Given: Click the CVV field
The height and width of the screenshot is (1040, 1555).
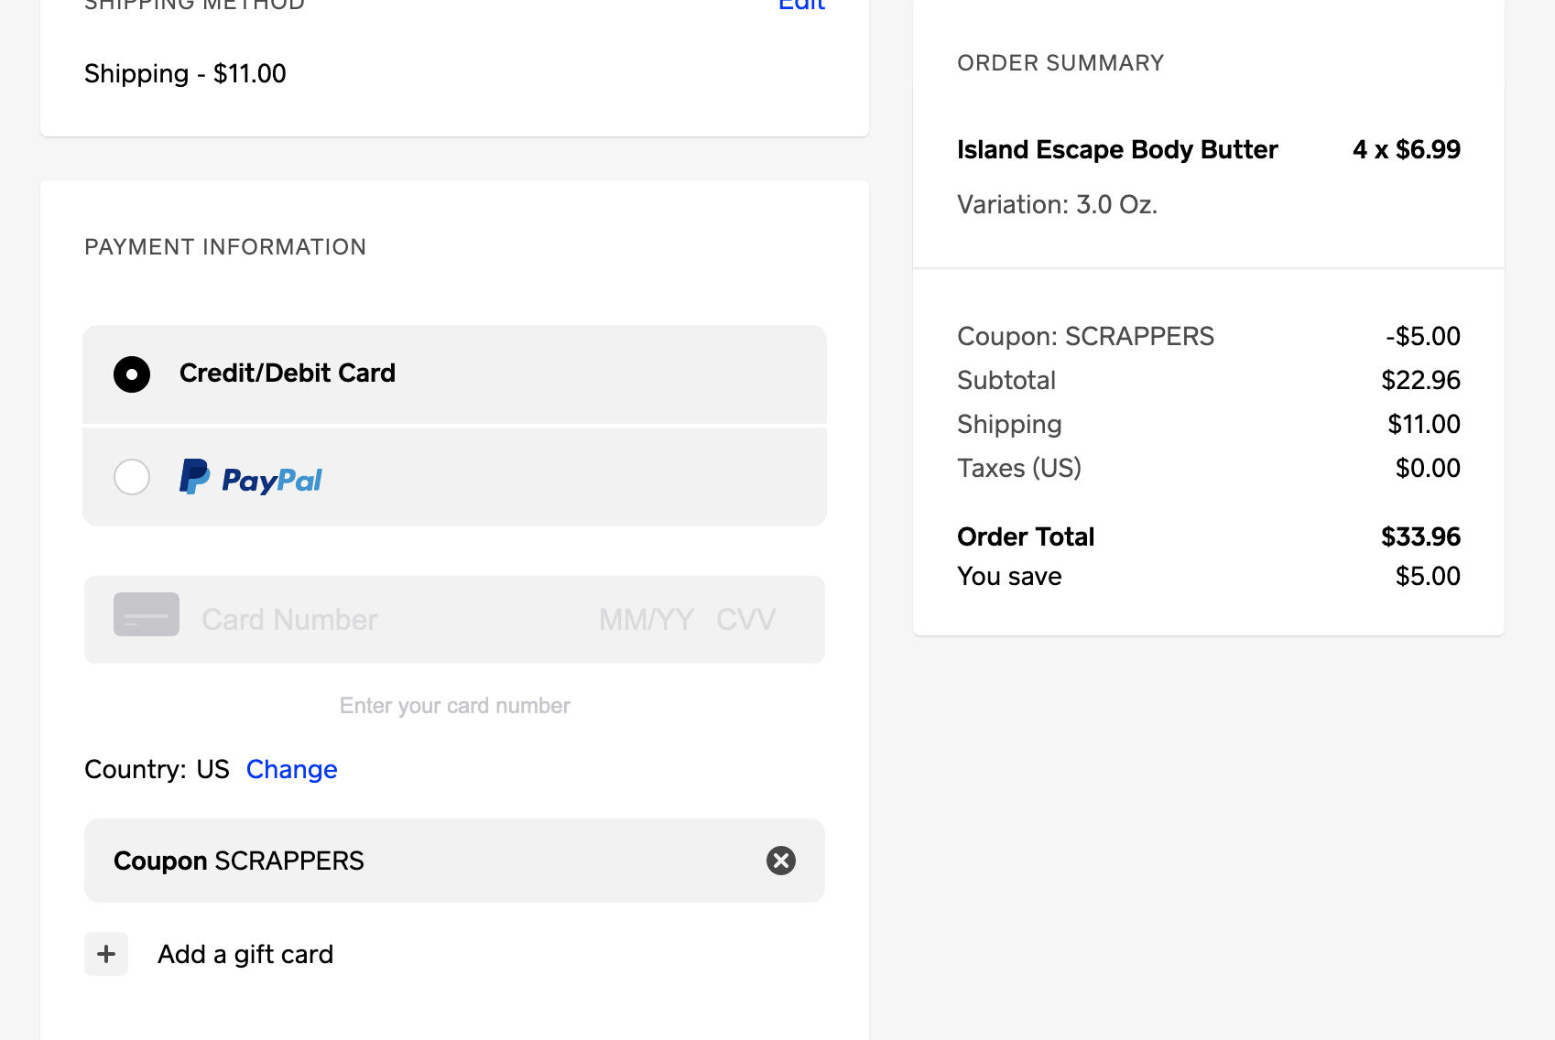Looking at the screenshot, I should (x=745, y=620).
